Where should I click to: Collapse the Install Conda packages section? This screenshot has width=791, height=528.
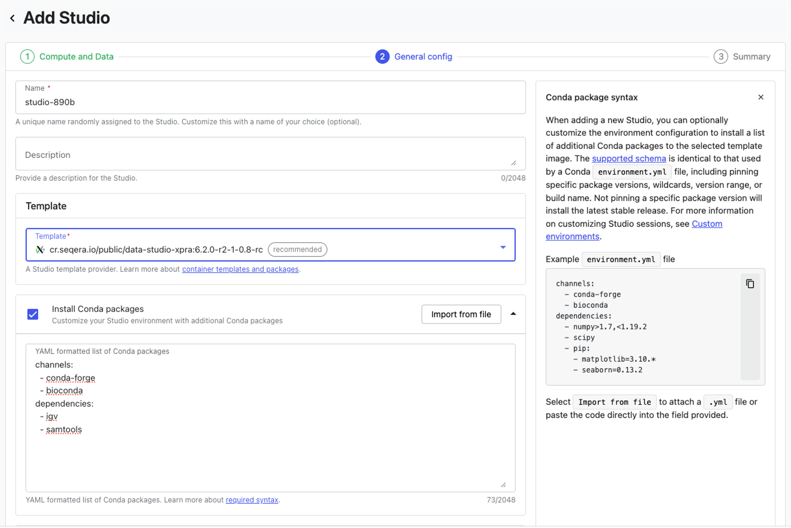[513, 314]
